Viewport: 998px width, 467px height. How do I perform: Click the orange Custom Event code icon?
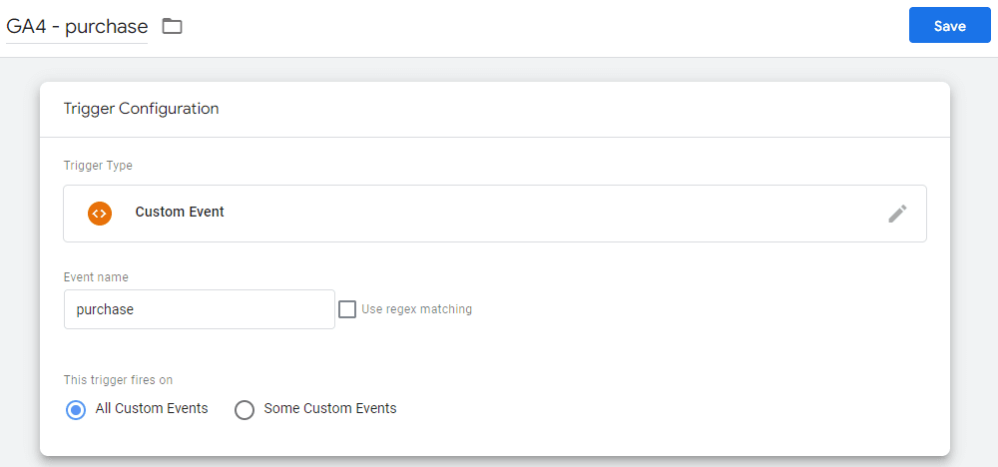[x=100, y=214]
